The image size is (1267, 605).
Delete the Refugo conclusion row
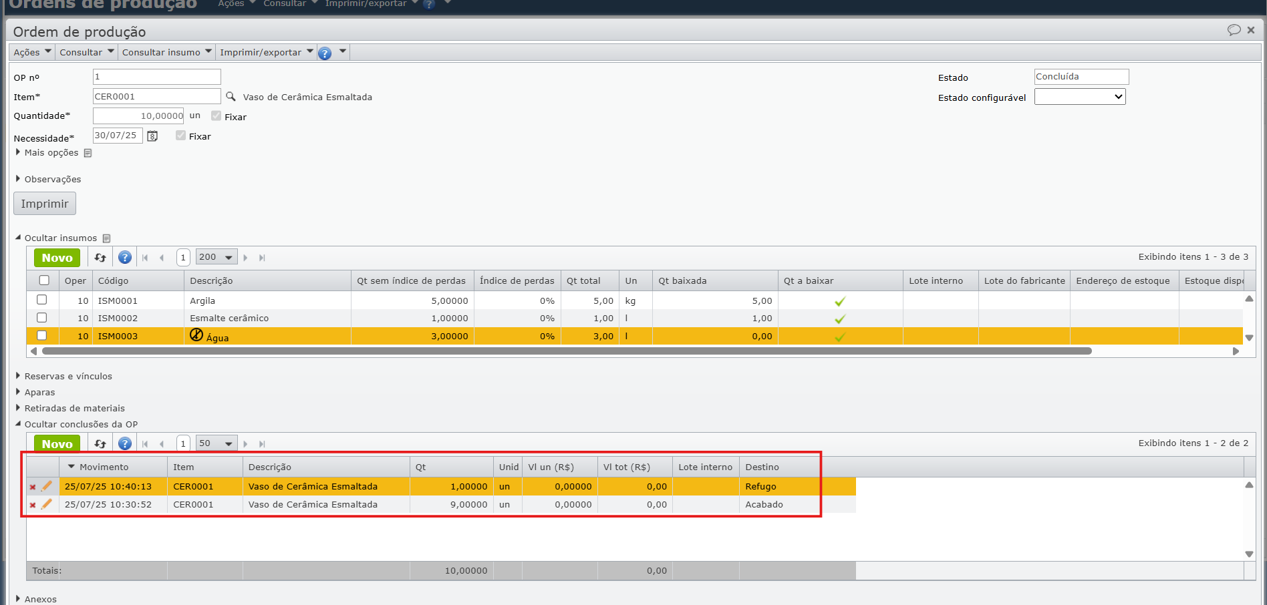[33, 487]
